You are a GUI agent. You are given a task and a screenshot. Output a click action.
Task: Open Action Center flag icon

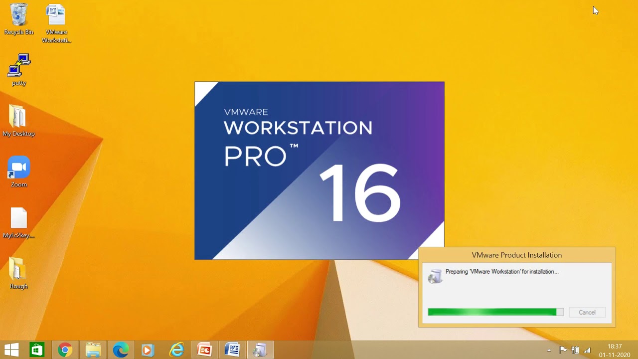tap(563, 350)
